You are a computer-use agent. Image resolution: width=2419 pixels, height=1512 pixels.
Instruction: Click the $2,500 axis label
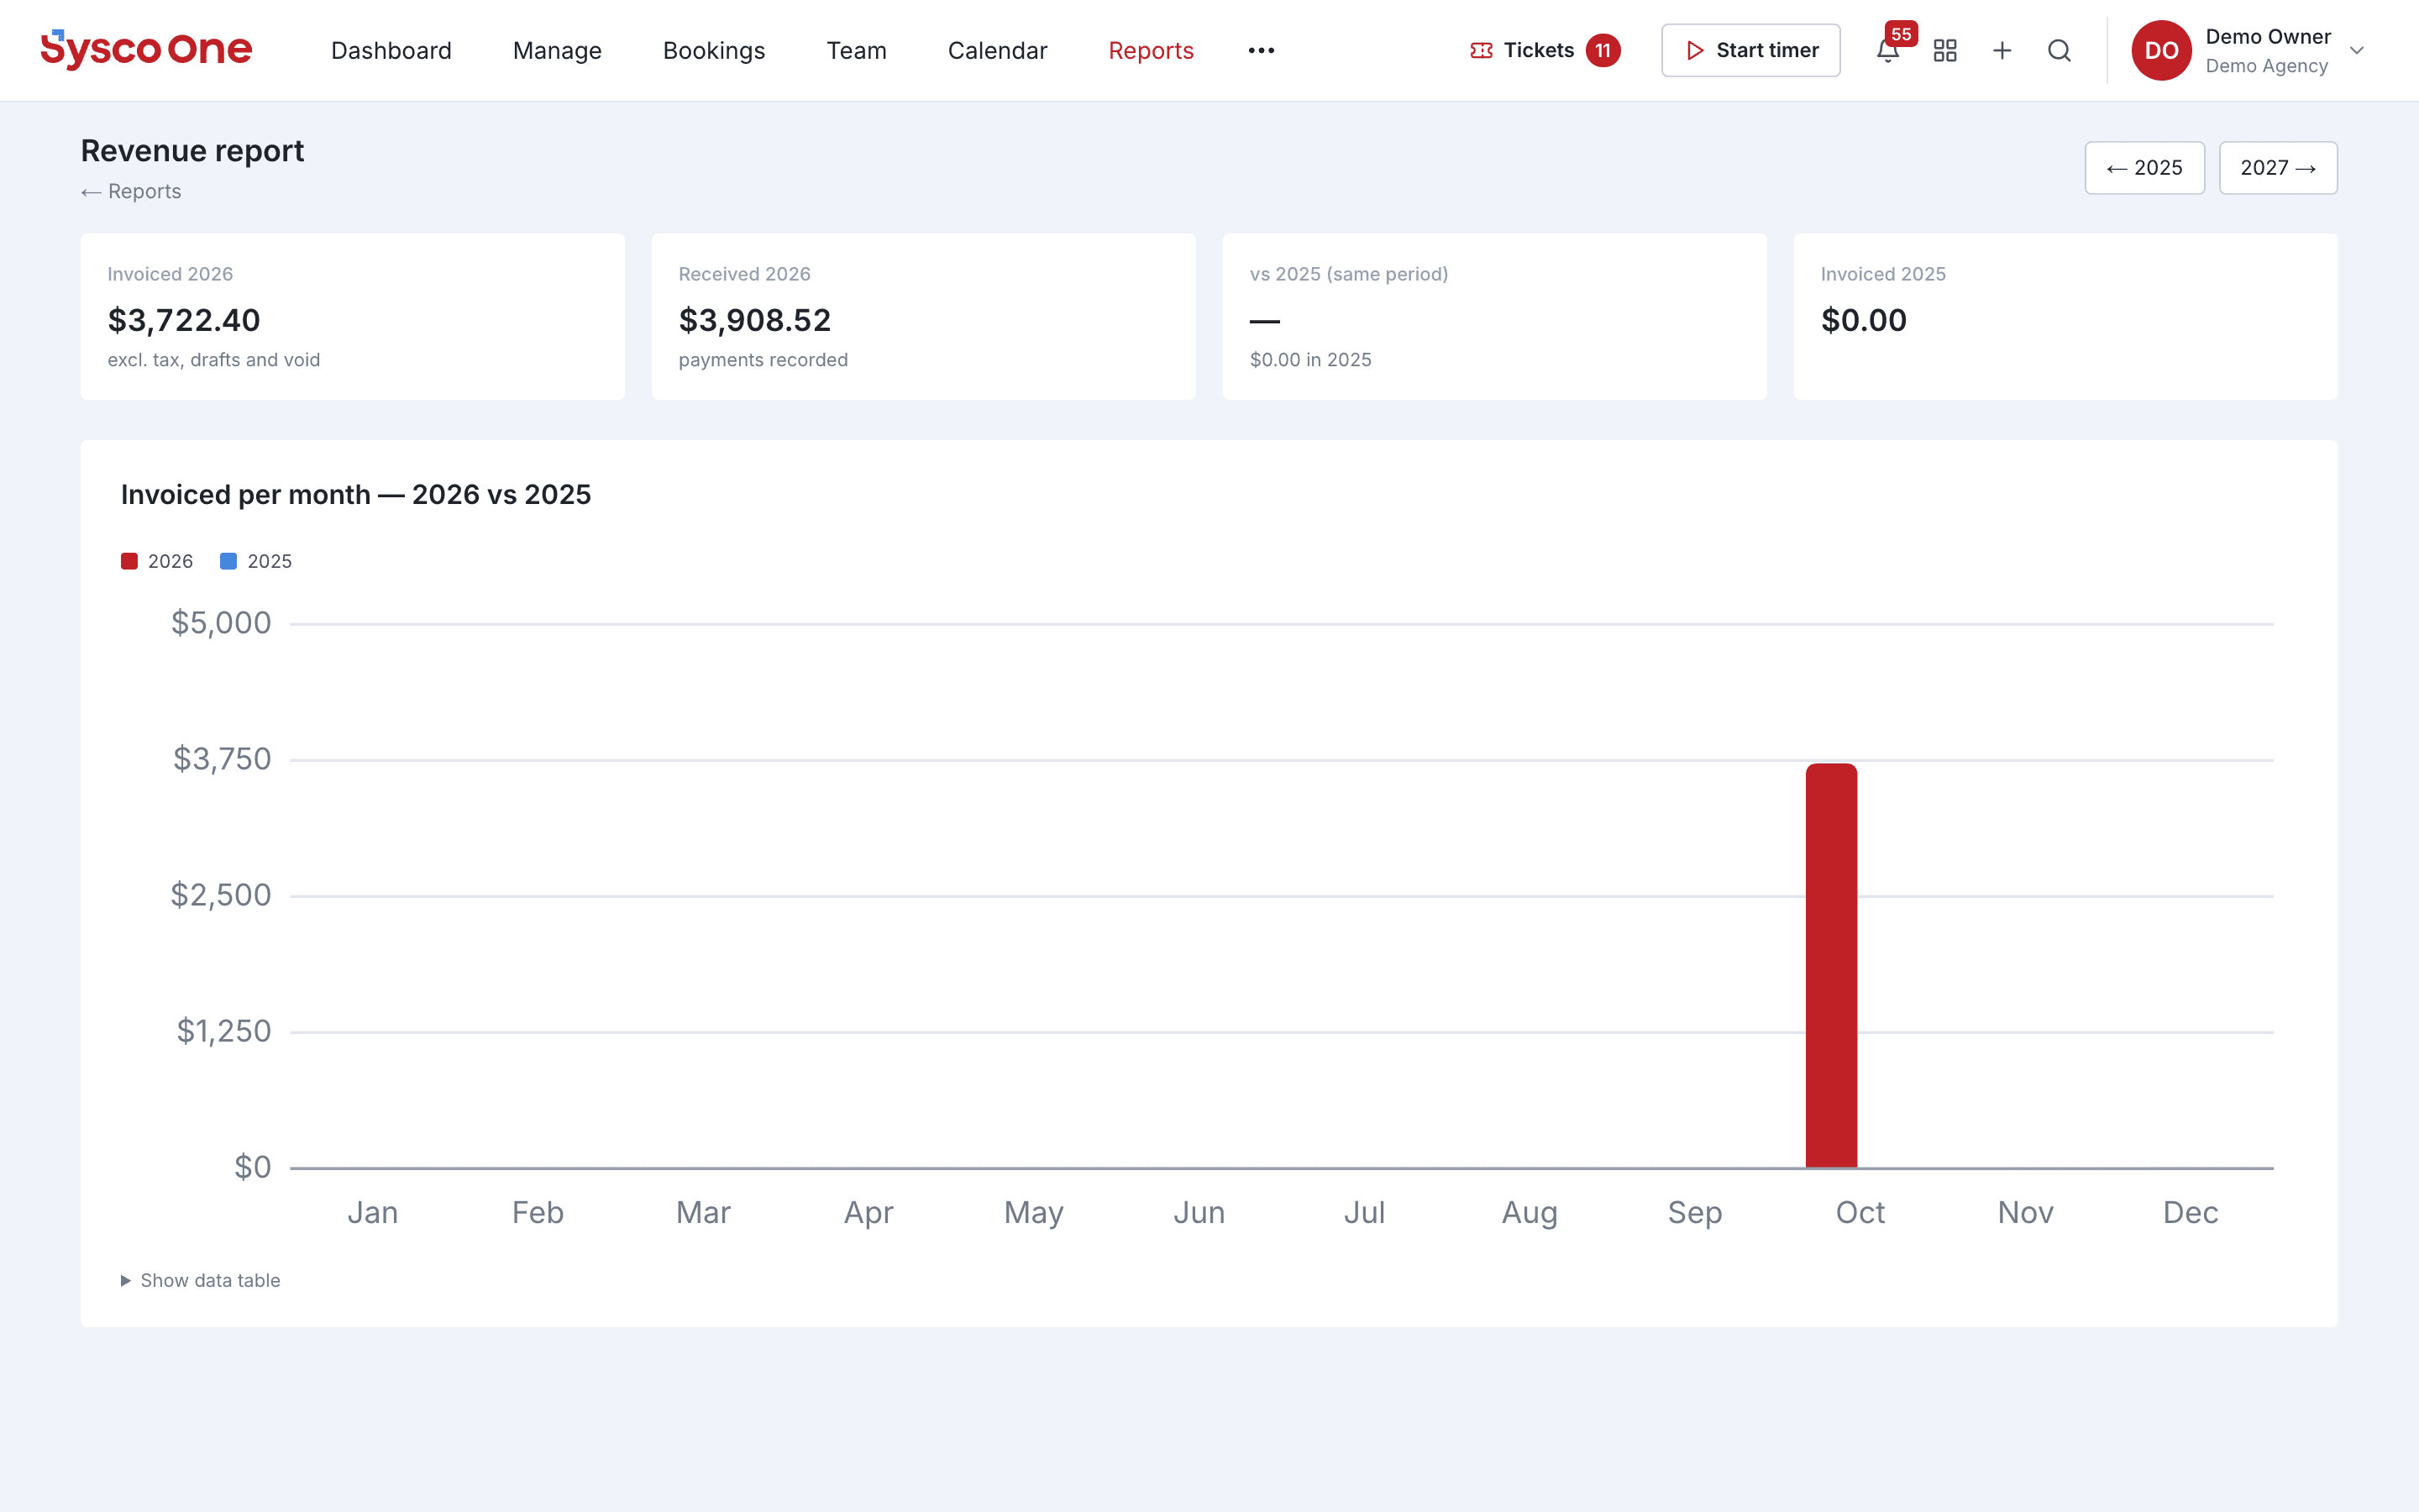click(x=221, y=895)
